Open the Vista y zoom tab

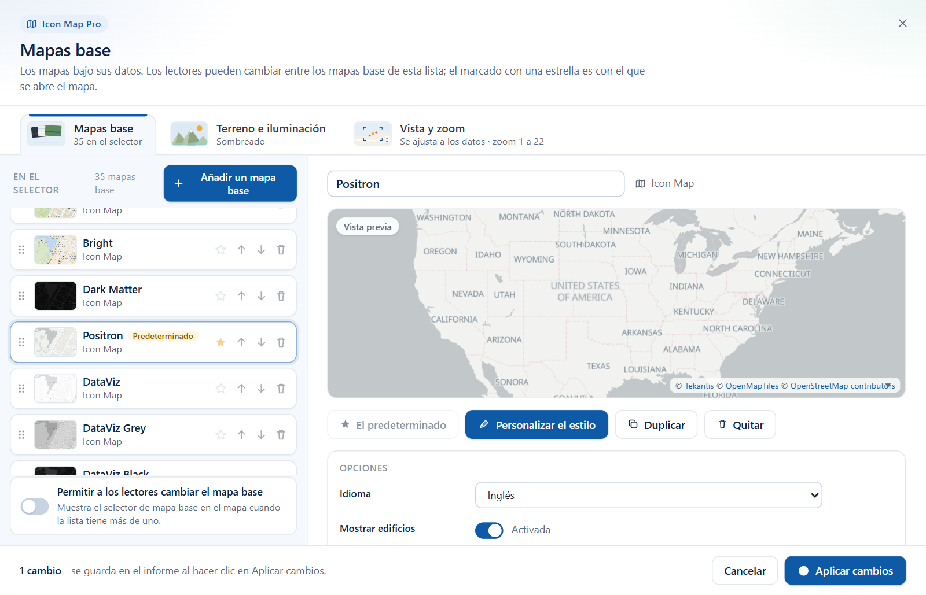click(x=449, y=134)
